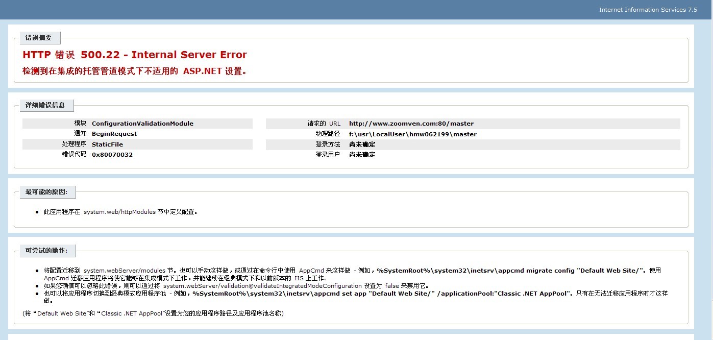Click the red ASP.NET 设置 description line
The height and width of the screenshot is (340, 713).
[135, 71]
